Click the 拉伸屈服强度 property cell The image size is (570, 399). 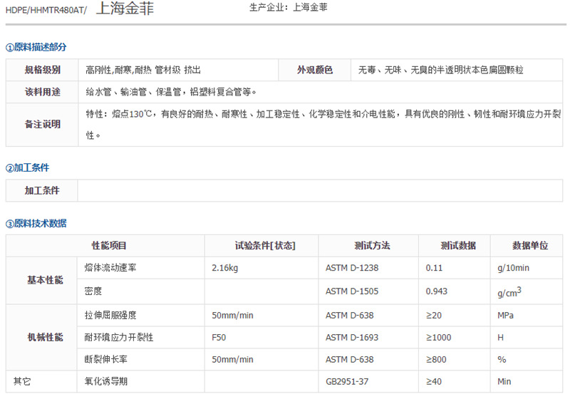coord(141,315)
